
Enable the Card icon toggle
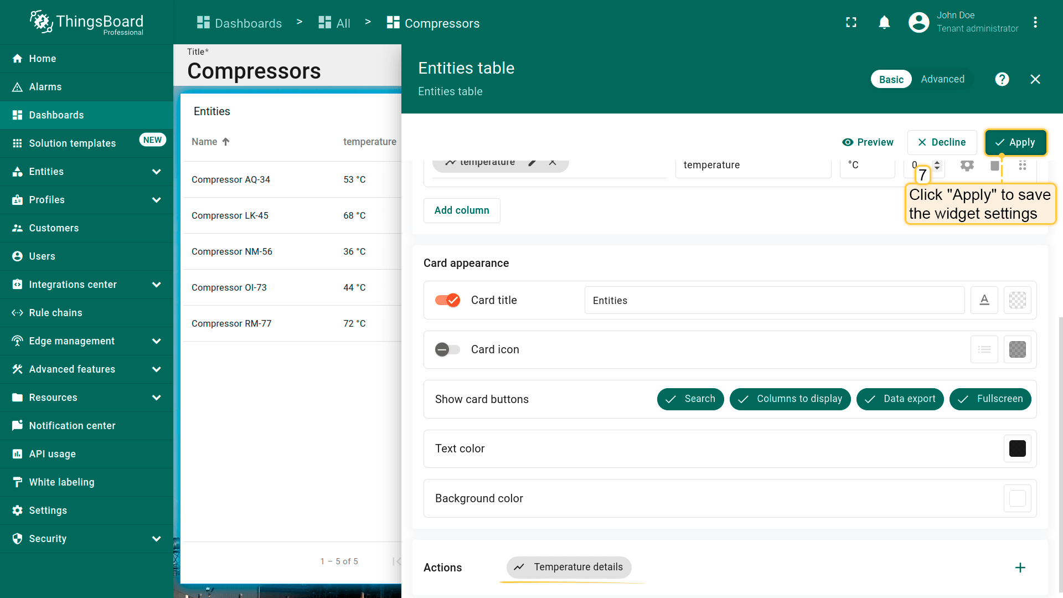tap(447, 349)
